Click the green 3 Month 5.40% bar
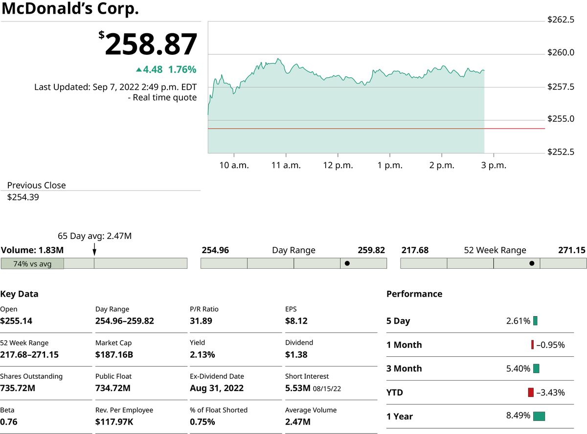Viewport: 587px width, 434px height. (x=536, y=368)
